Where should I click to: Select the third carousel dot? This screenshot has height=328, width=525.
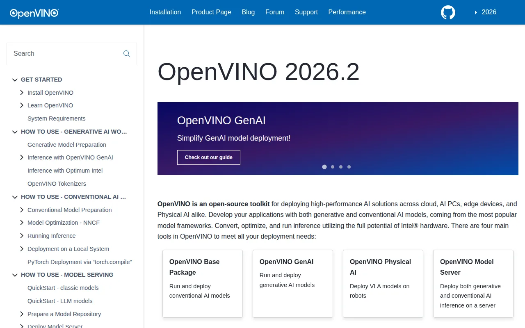[x=341, y=167]
